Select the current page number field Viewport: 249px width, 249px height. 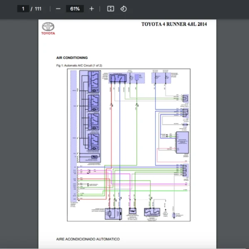pos(23,9)
